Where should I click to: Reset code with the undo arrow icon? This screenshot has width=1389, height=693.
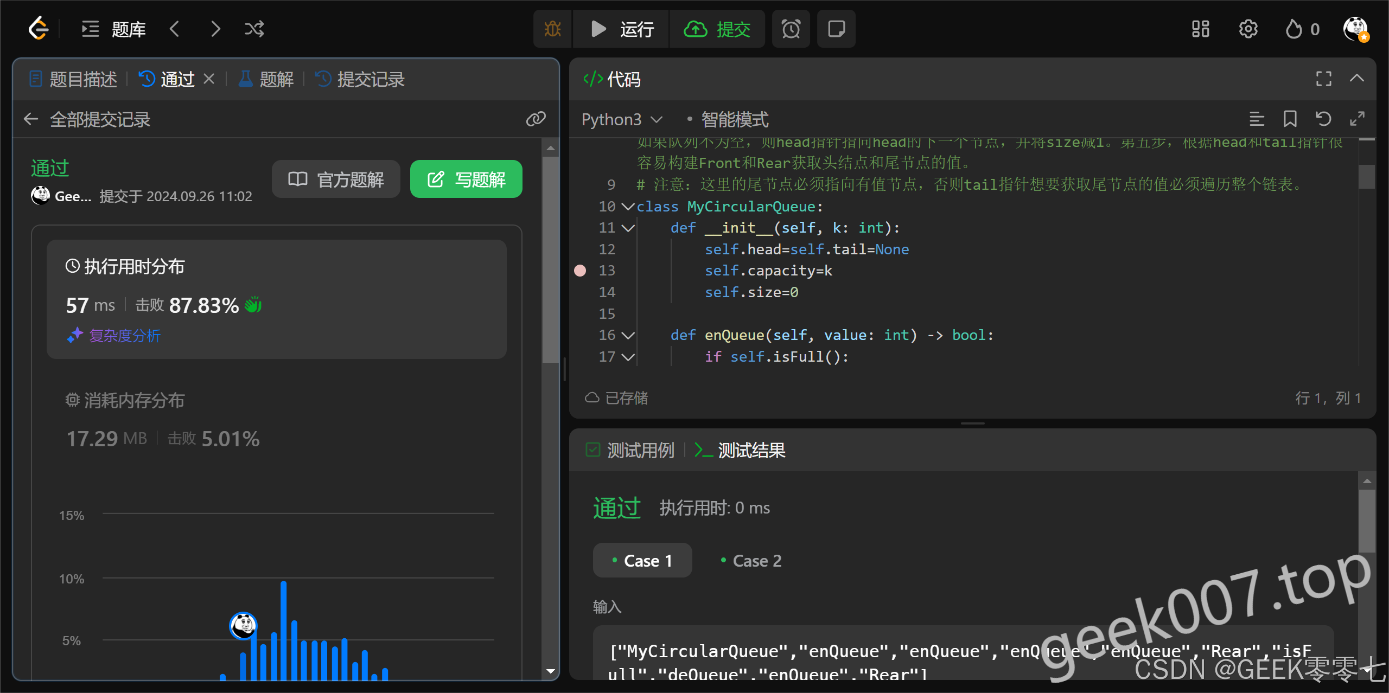click(x=1323, y=119)
